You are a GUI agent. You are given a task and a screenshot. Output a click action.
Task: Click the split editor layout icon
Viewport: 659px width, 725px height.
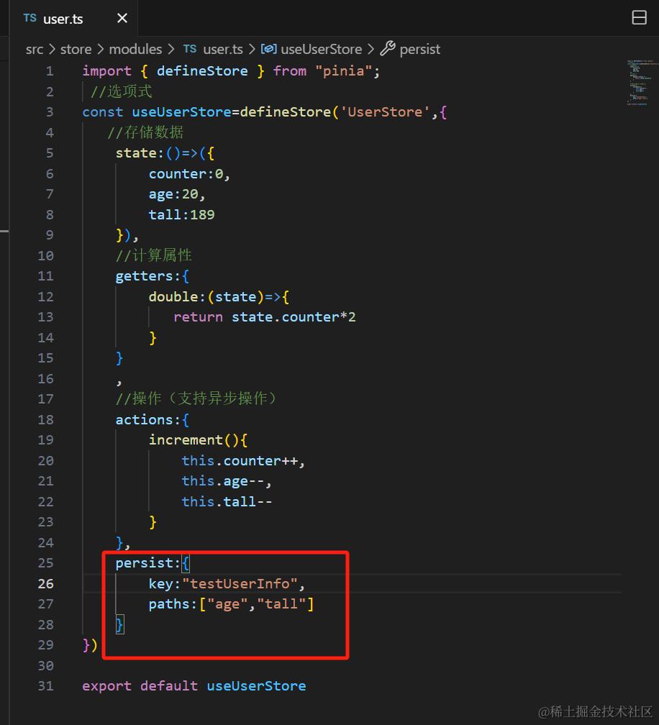[639, 17]
